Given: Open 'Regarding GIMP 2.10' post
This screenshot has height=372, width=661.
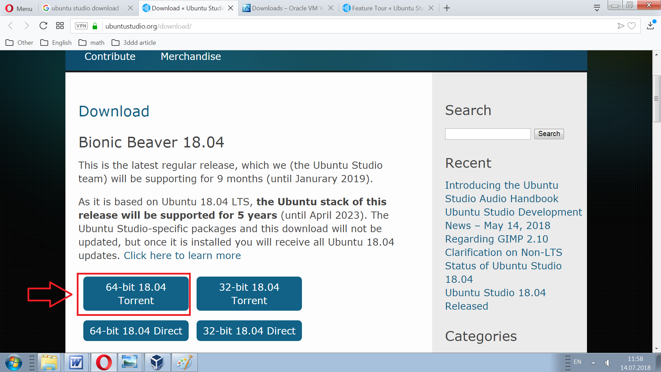Looking at the screenshot, I should (x=496, y=239).
